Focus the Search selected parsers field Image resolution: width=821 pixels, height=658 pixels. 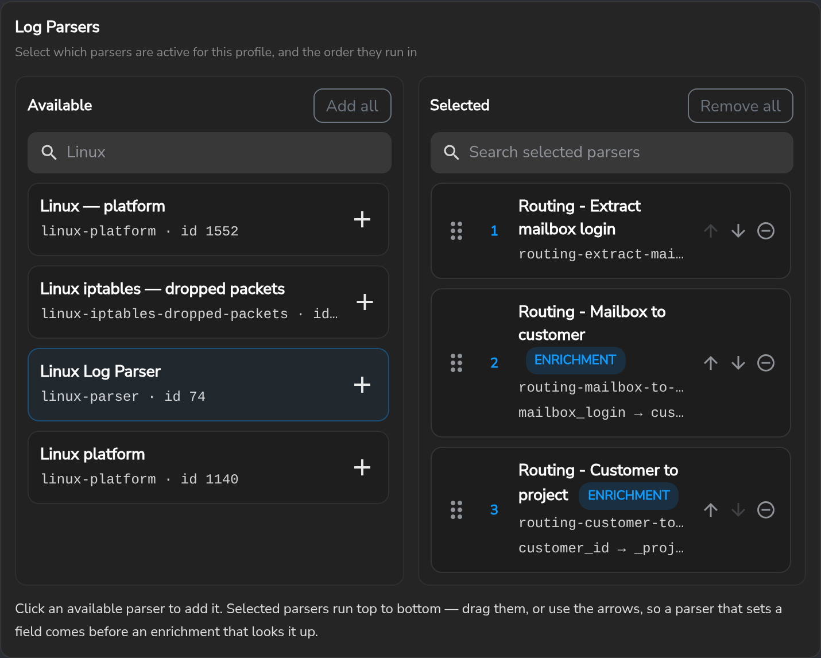(x=612, y=153)
